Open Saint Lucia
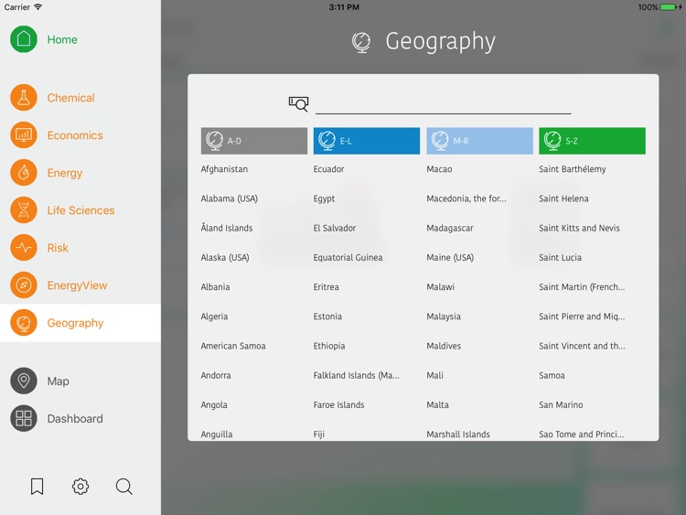This screenshot has height=515, width=686. (560, 258)
